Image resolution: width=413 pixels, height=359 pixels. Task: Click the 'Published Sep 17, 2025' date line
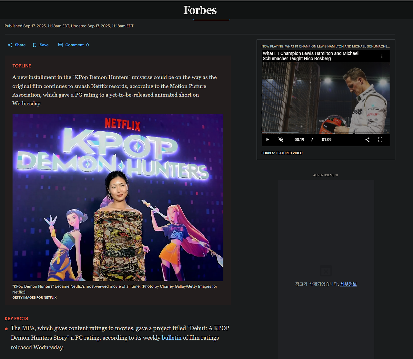click(69, 26)
